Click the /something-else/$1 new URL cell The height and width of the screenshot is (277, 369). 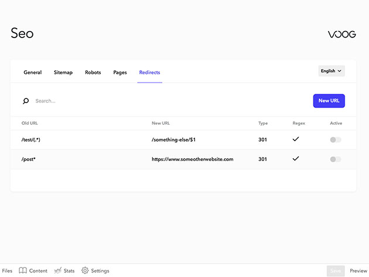(174, 139)
